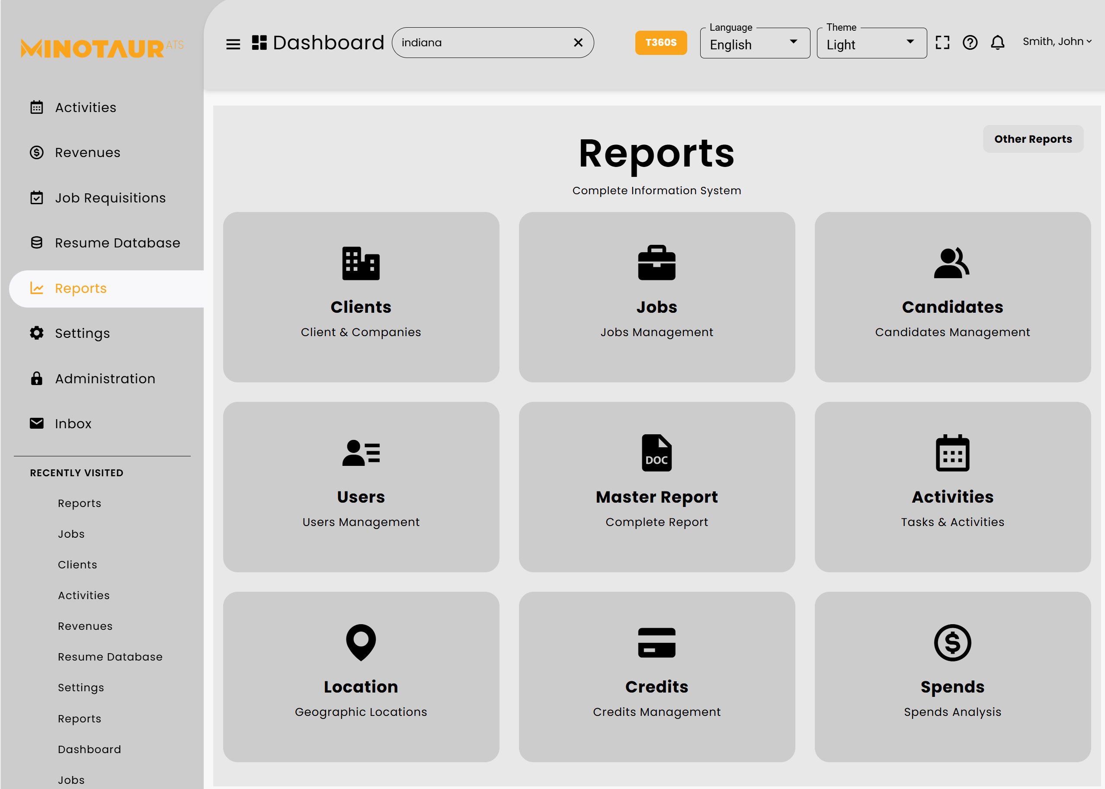Click the Credits card icon
Image resolution: width=1105 pixels, height=789 pixels.
[657, 642]
